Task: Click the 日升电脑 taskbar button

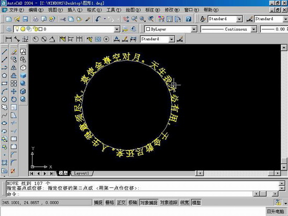Action: [x=275, y=211]
